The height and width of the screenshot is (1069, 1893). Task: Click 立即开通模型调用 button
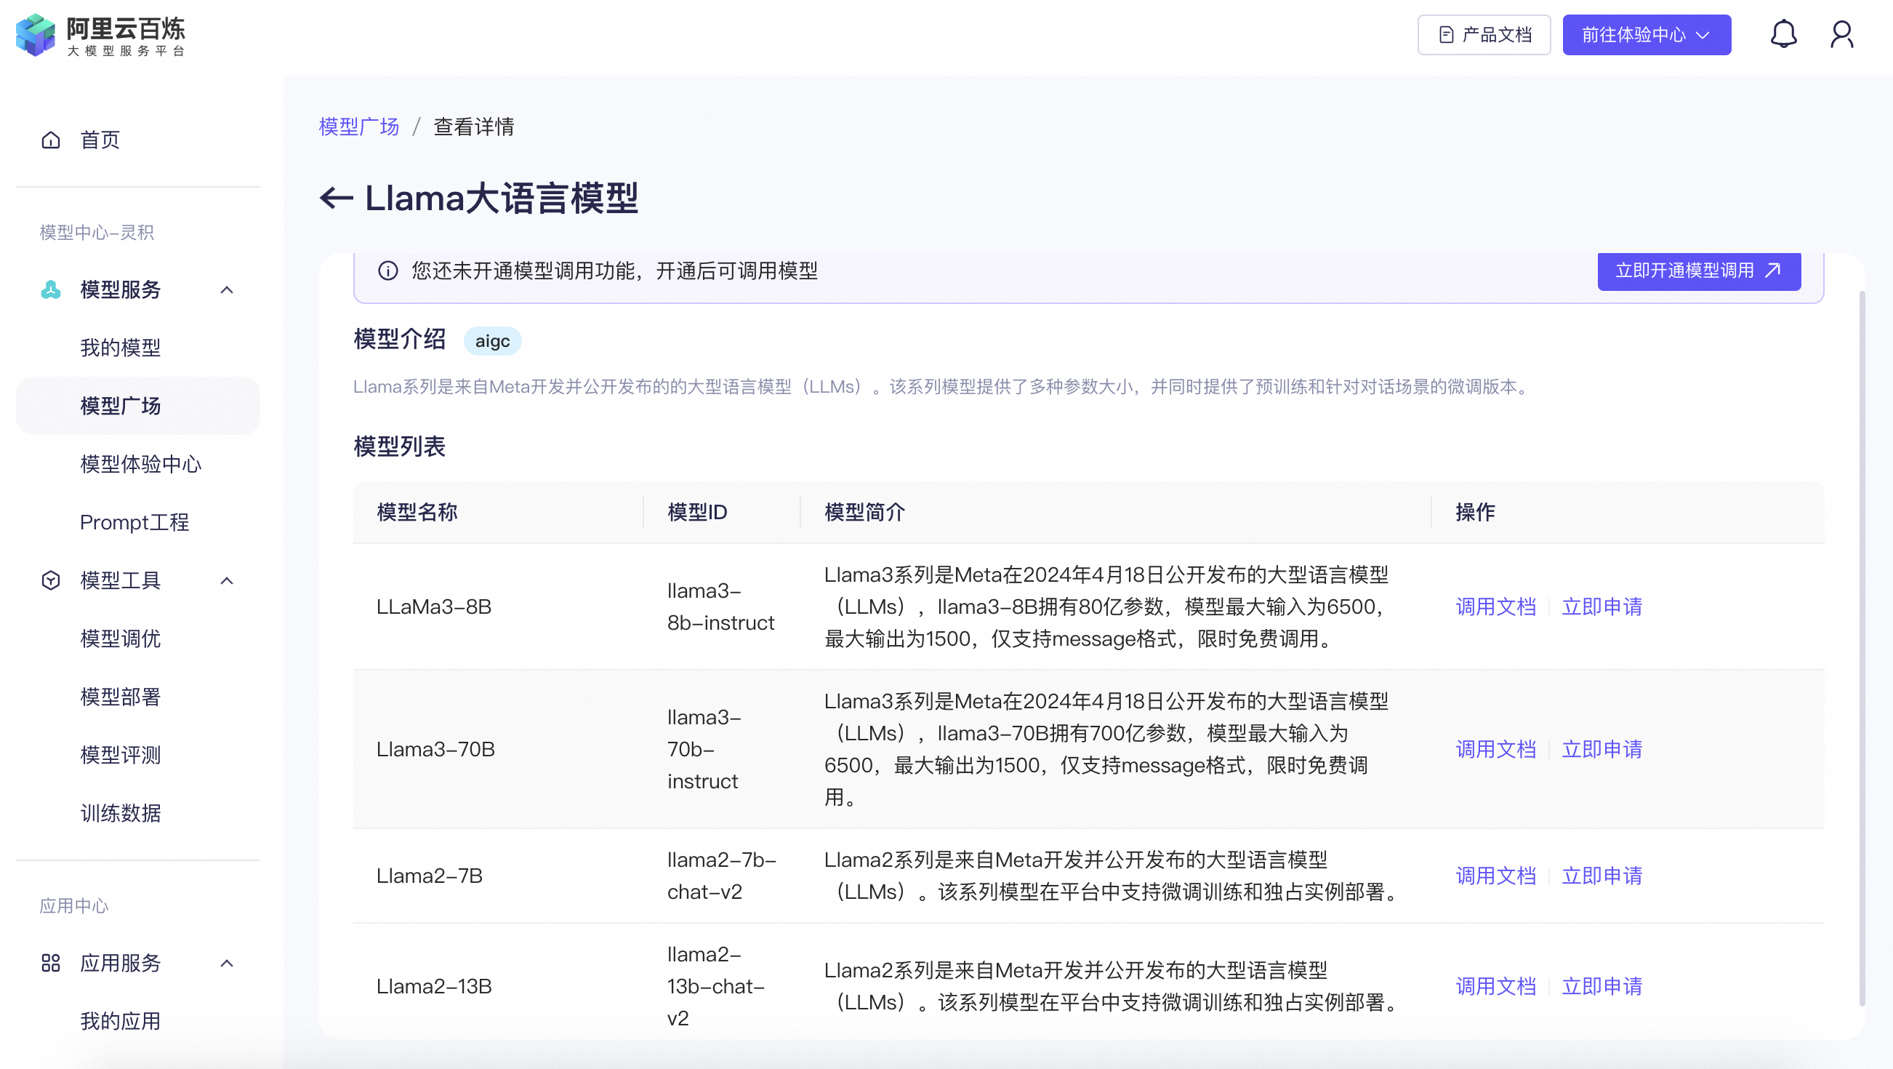(x=1698, y=271)
